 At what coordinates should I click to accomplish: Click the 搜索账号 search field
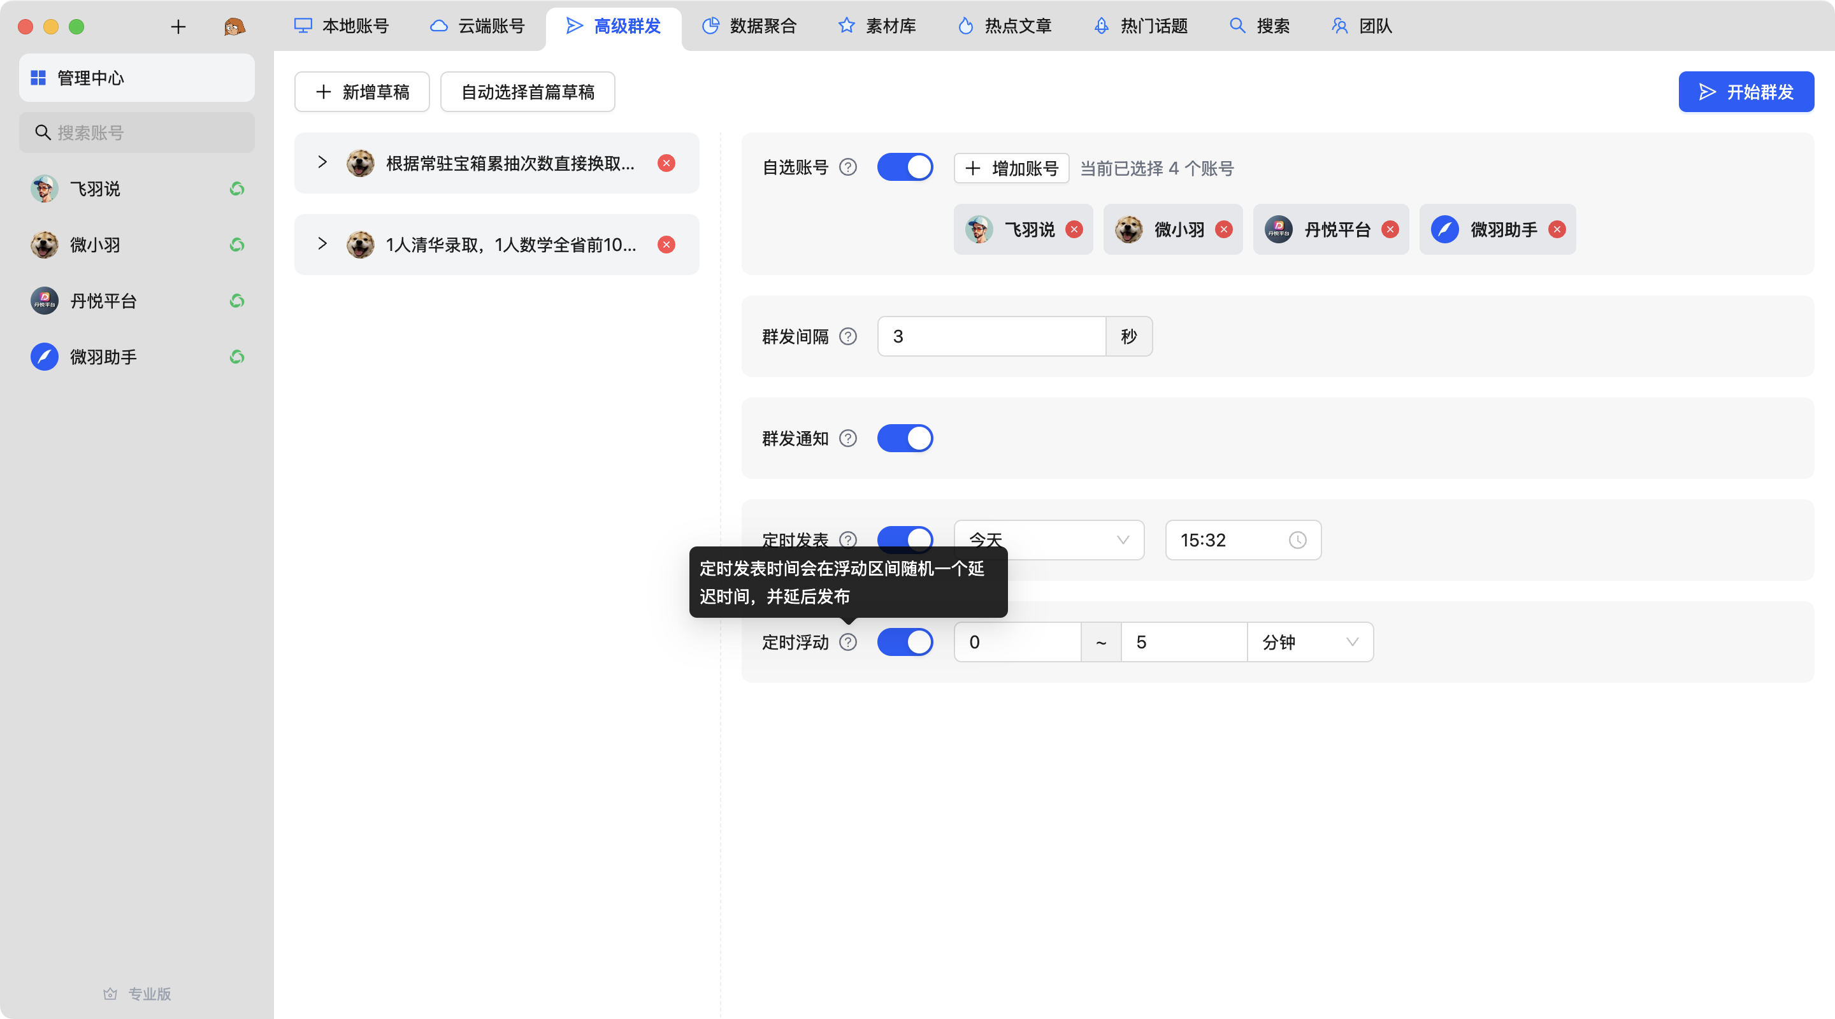click(137, 132)
